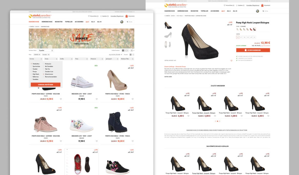The width and height of the screenshot is (299, 175).
Task: Expand the Material filter dropdown
Action: [96, 59]
